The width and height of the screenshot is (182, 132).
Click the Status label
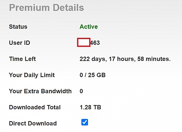coord(18,27)
